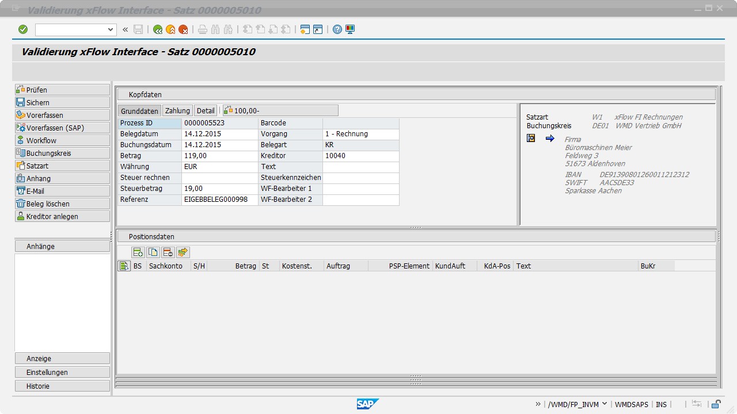The height and width of the screenshot is (414, 737).
Task: Click the Save icon in the toolbar
Action: click(138, 29)
